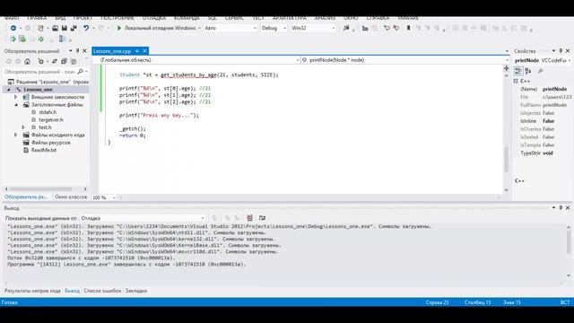Select stdafx.h in Solution Explorer
574x323 pixels.
coord(48,112)
